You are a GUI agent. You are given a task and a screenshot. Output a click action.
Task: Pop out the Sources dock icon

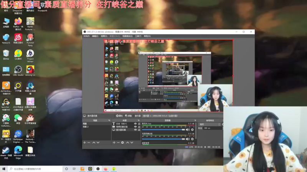[139, 120]
